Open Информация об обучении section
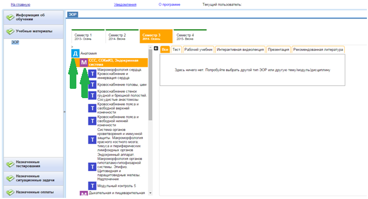368x199 pixels. point(34,17)
